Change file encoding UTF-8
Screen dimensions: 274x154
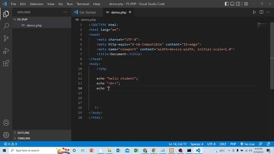point(211,144)
